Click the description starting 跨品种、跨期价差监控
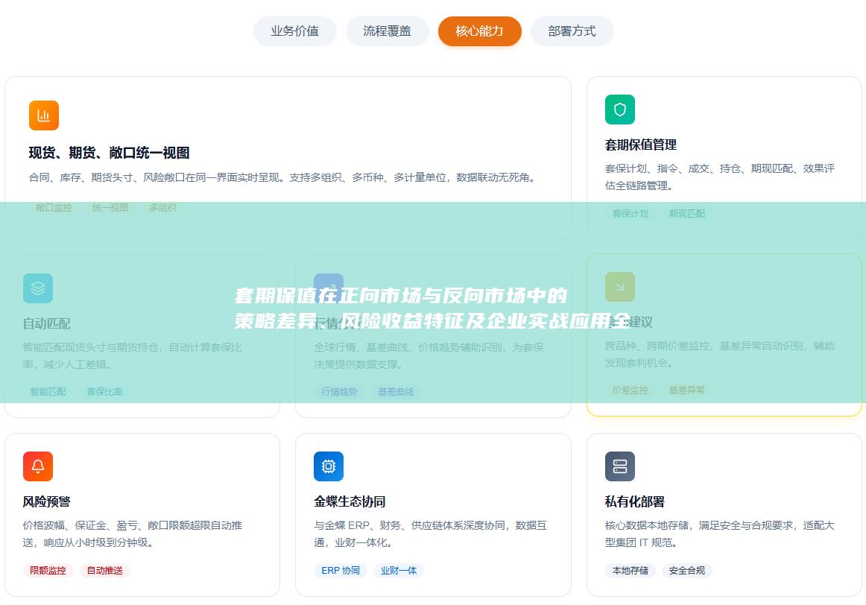Screen dimensions: 866x605 (x=720, y=354)
